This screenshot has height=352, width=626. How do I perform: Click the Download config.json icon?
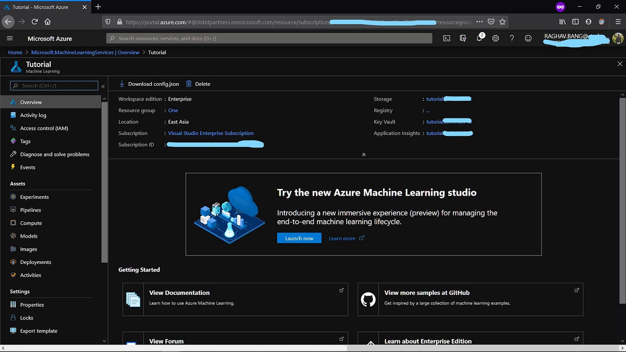tap(122, 84)
